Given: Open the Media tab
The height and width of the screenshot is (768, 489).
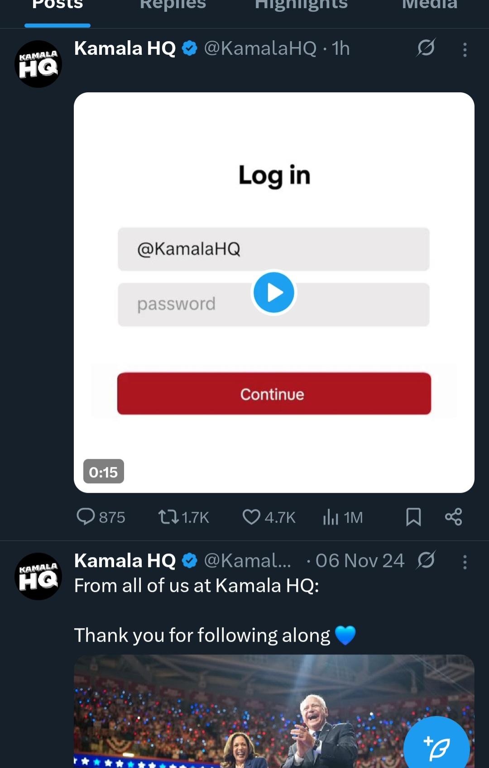Looking at the screenshot, I should pyautogui.click(x=429, y=5).
